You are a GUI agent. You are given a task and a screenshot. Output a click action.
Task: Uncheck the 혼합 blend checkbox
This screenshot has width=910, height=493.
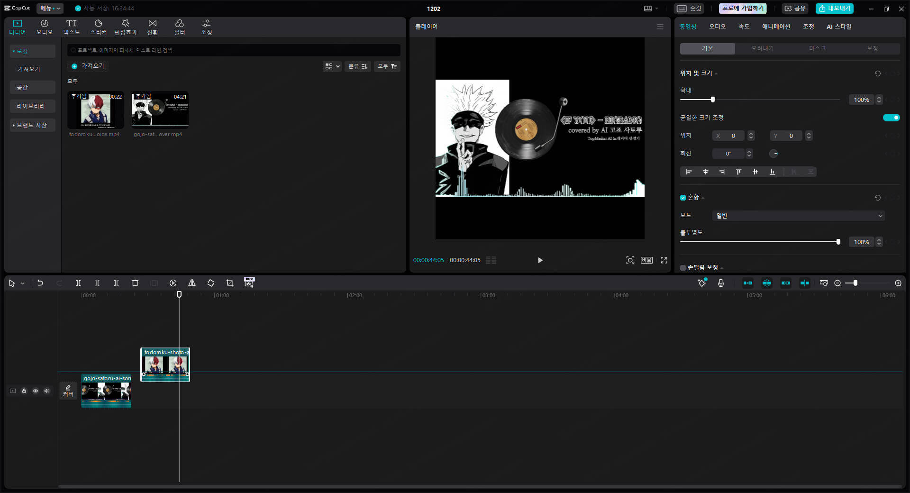point(683,198)
